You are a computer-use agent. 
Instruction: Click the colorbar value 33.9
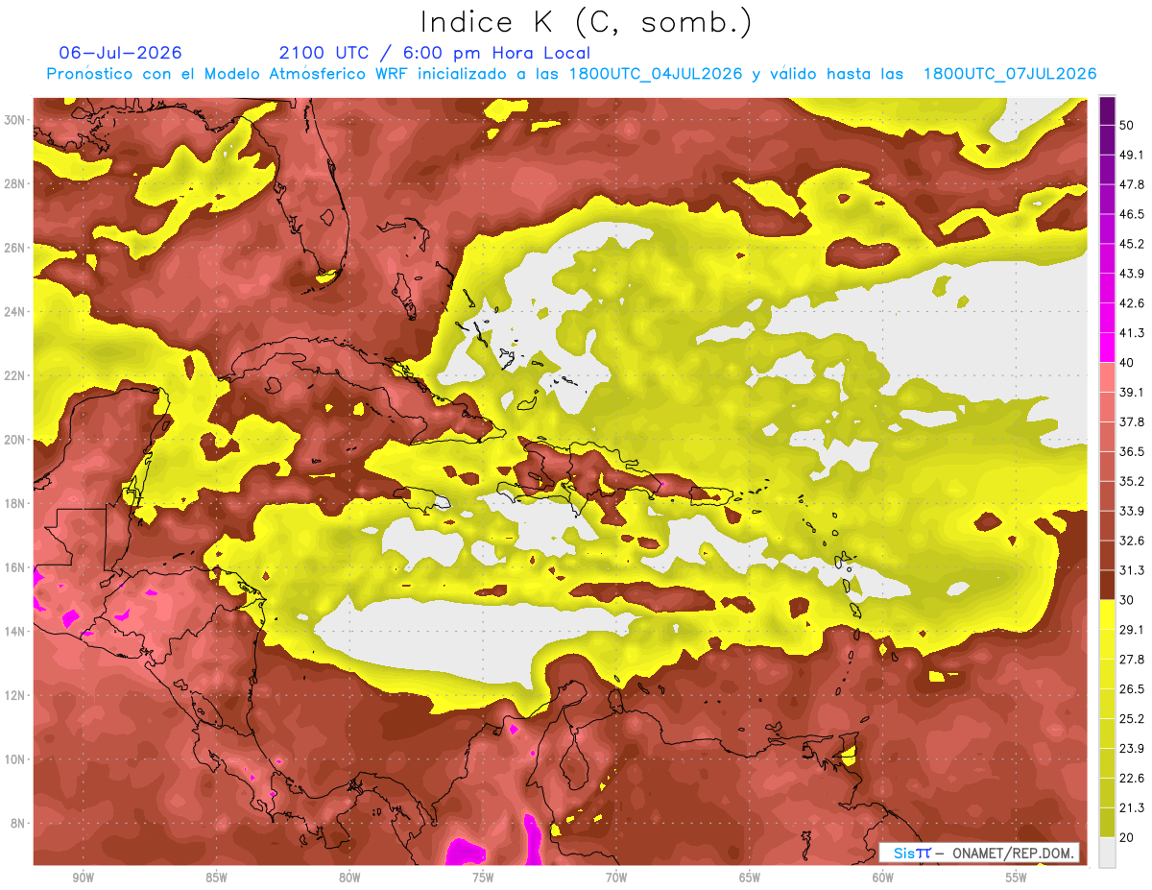(1132, 511)
